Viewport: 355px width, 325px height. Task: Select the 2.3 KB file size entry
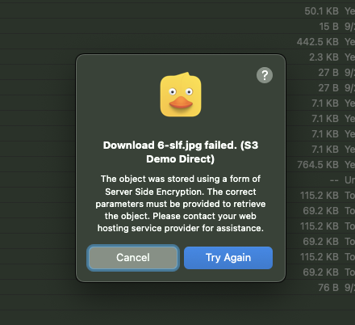tap(324, 57)
